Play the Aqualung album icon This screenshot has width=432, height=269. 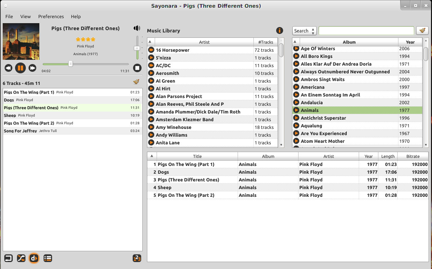click(296, 125)
